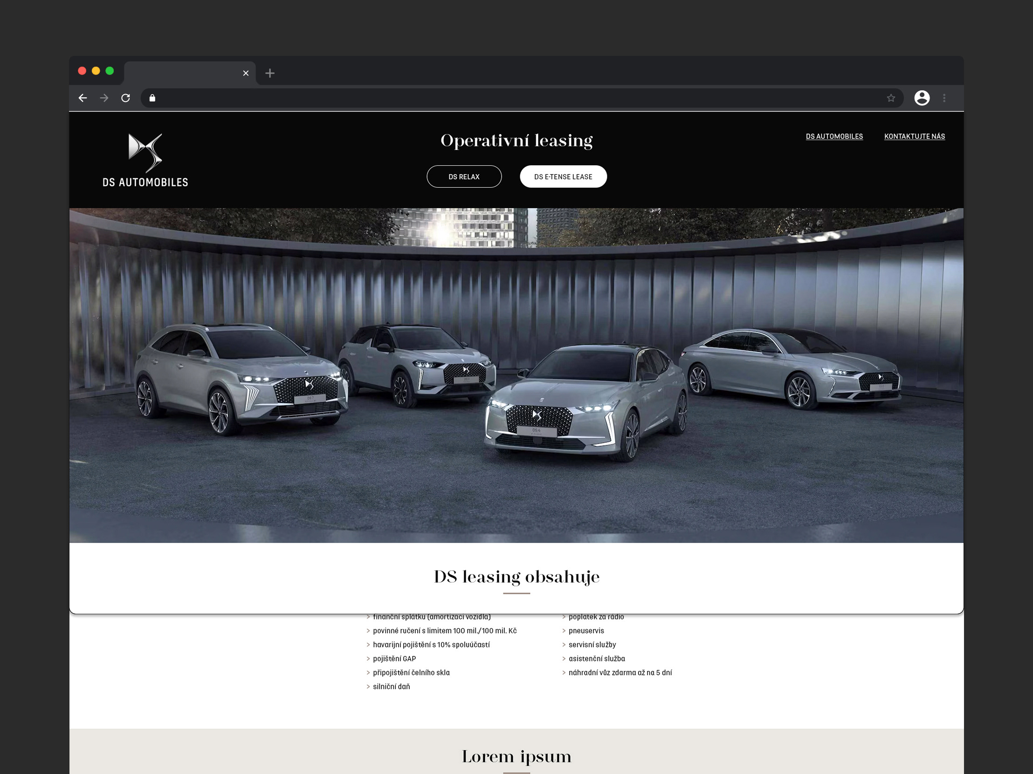The height and width of the screenshot is (774, 1033).
Task: Click the browser forward arrow
Action: tap(104, 98)
